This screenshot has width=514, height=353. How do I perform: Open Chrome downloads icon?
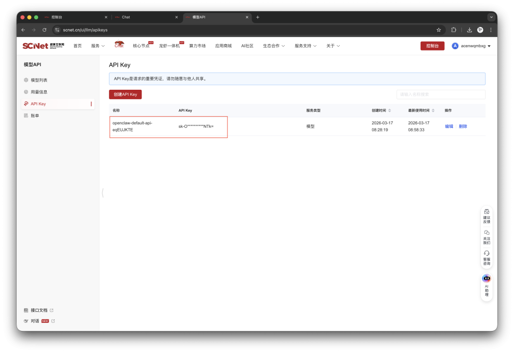[x=469, y=30]
